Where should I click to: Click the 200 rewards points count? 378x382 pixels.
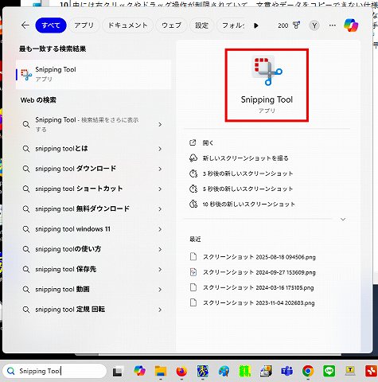[x=283, y=25]
